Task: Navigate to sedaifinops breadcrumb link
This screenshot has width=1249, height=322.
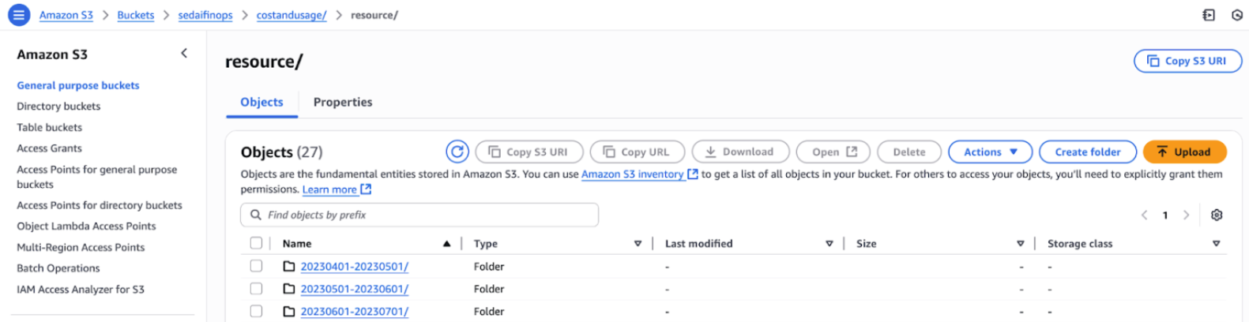Action: click(x=205, y=15)
